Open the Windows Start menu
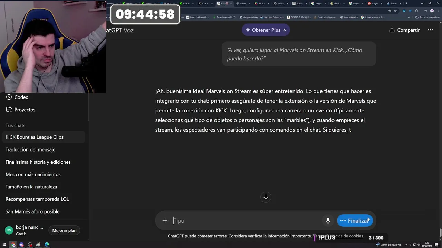 4,245
